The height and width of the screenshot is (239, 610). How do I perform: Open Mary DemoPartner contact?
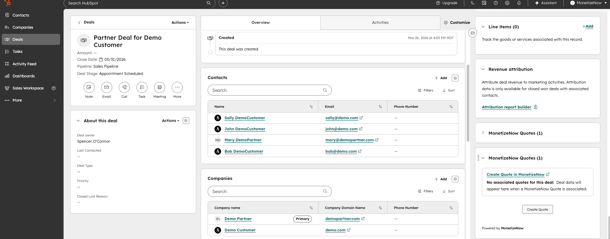(243, 140)
